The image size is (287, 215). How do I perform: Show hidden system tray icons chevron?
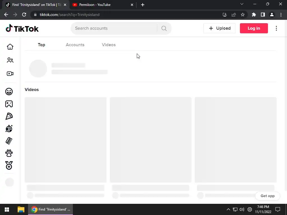tap(228, 209)
